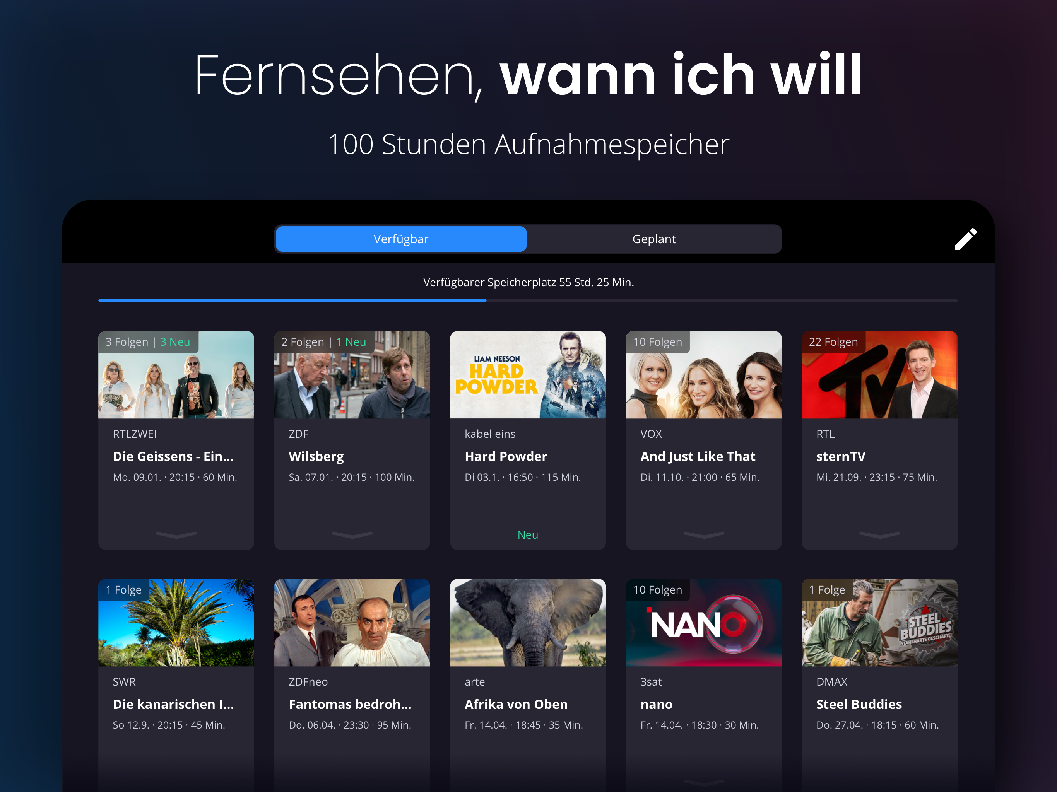
Task: Open the Die Geissens thumbnail image
Action: (x=176, y=374)
